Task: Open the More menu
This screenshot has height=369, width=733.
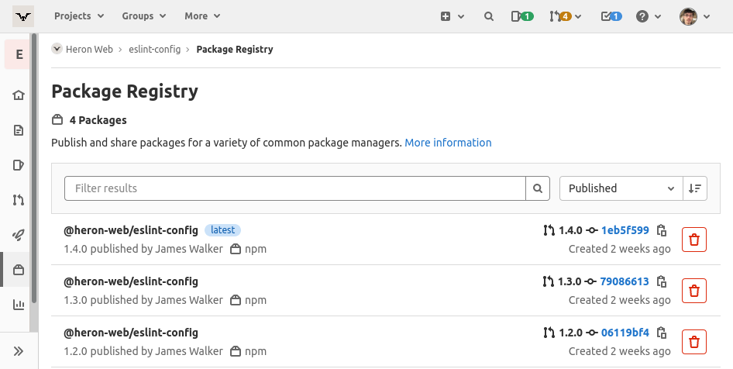Action: [x=202, y=16]
